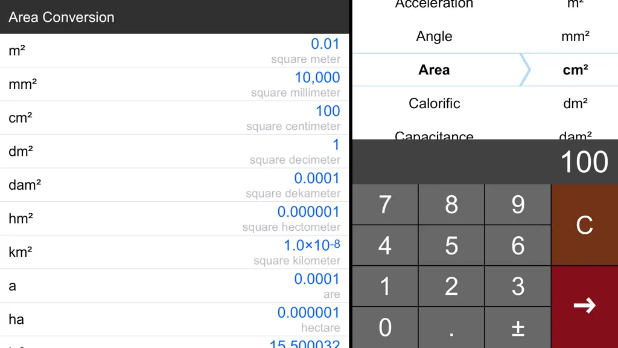The width and height of the screenshot is (618, 348).
Task: Select the highlighted Area category
Action: pos(434,70)
